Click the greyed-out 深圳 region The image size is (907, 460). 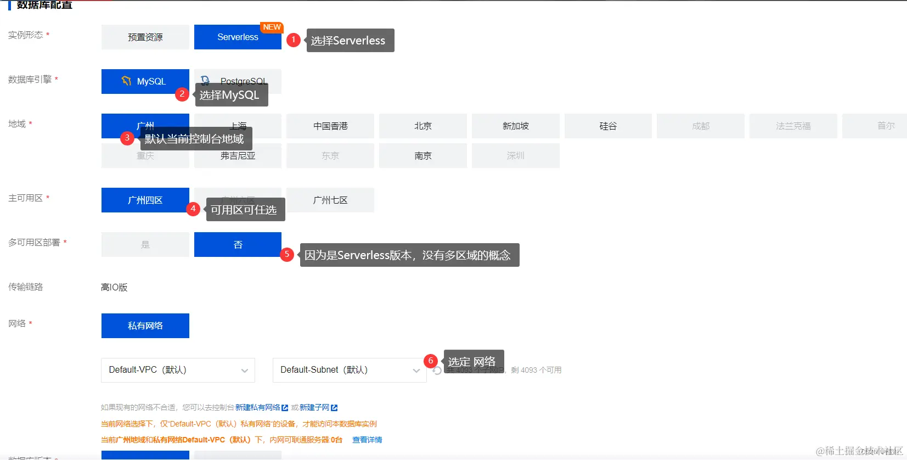[516, 155]
